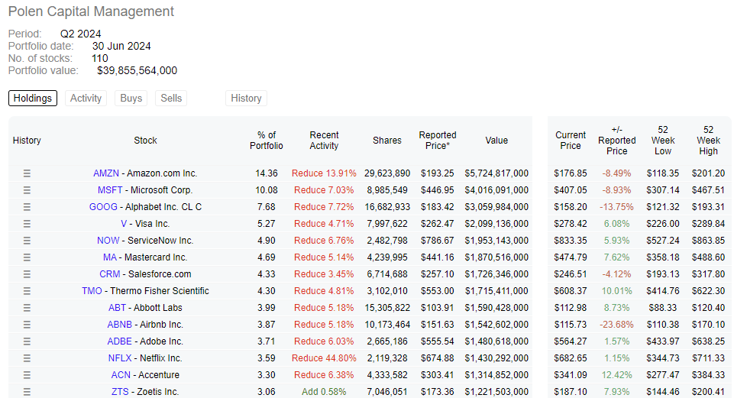Open the NFLX ticker link
Viewport: 734px width, 398px height.
click(x=120, y=359)
